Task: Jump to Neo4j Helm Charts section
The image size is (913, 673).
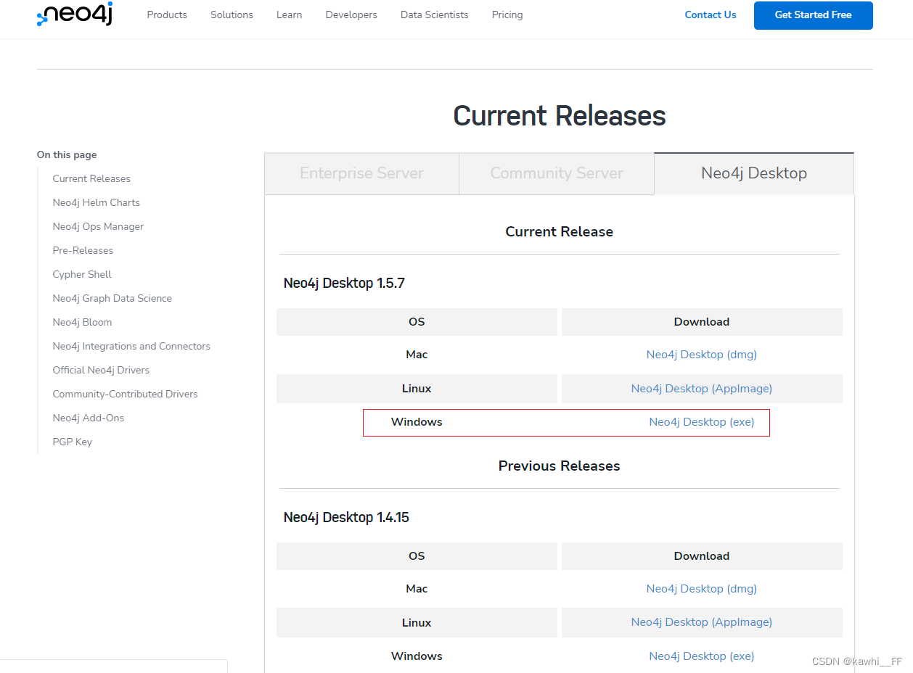Action: 96,202
